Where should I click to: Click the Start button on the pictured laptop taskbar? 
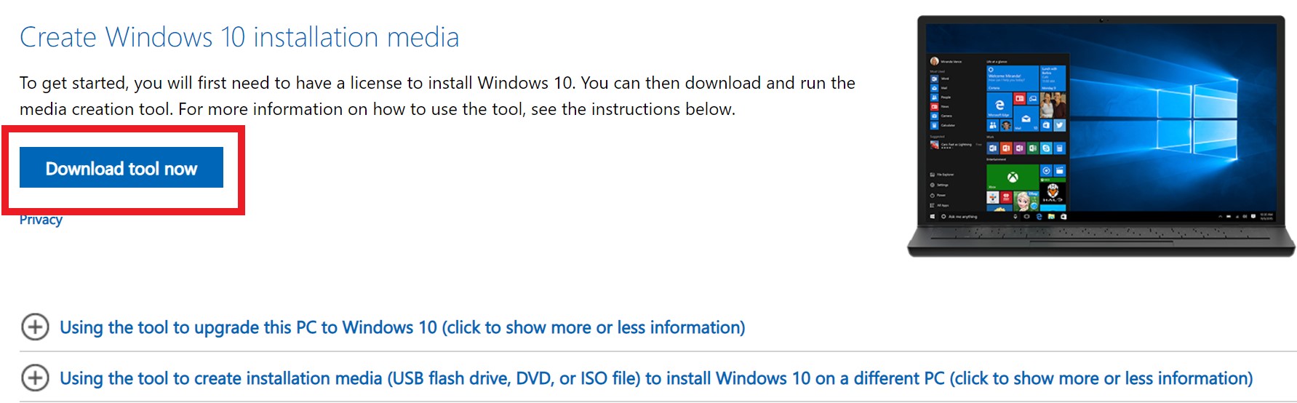[933, 217]
